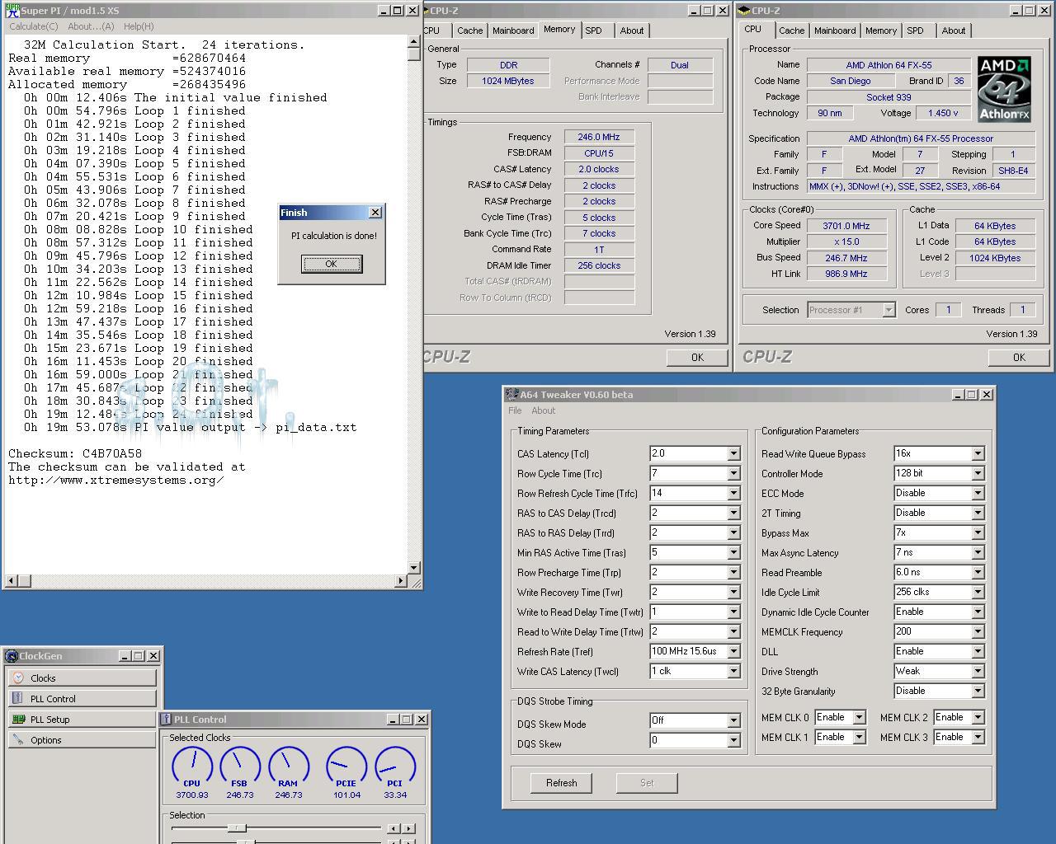1056x844 pixels.
Task: Click the right CPU-Z window title icon
Action: coord(744,11)
